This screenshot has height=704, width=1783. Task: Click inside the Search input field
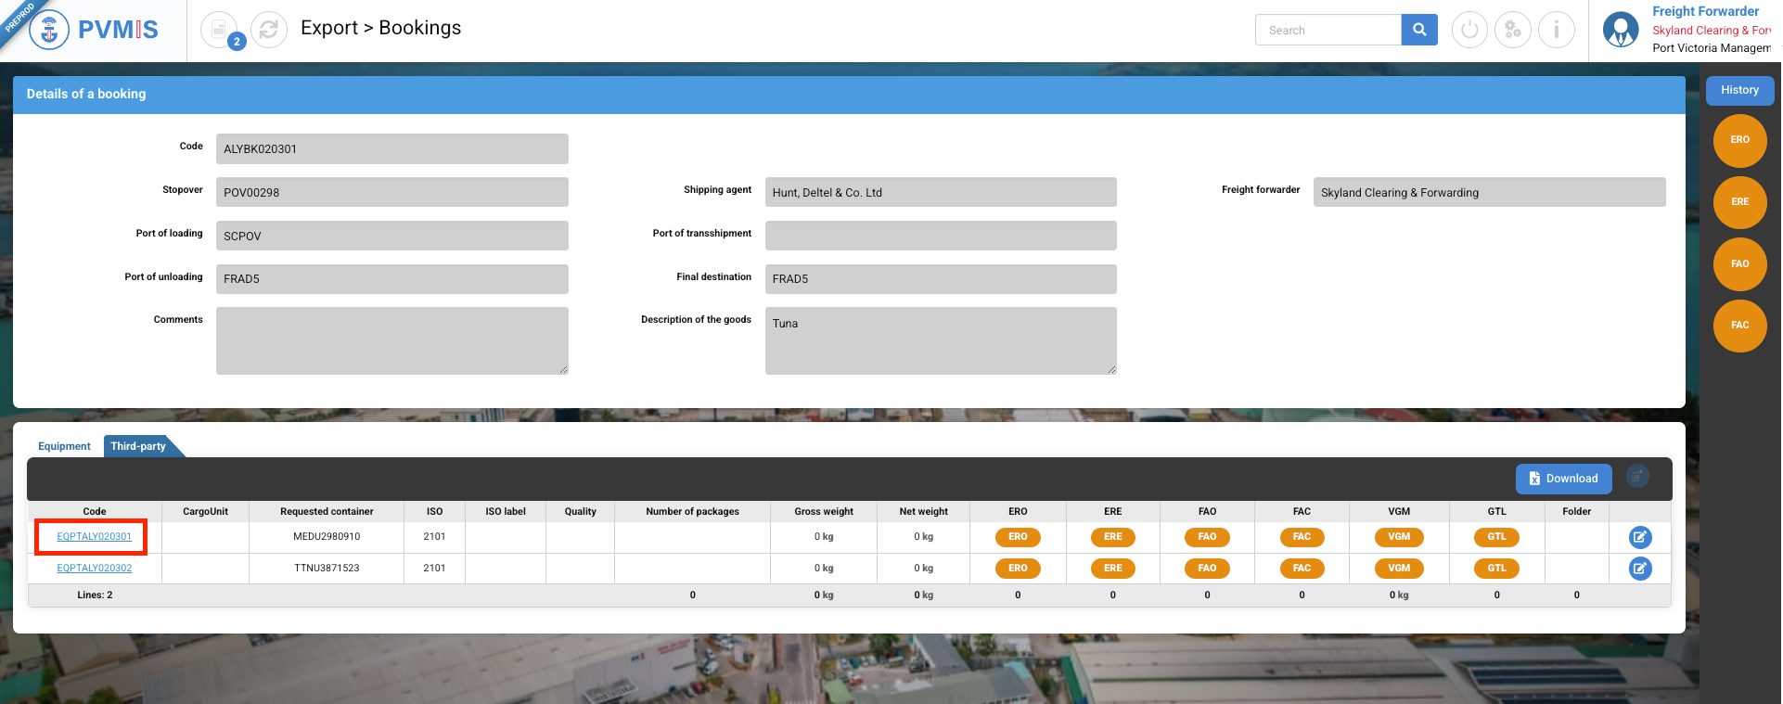click(x=1328, y=30)
